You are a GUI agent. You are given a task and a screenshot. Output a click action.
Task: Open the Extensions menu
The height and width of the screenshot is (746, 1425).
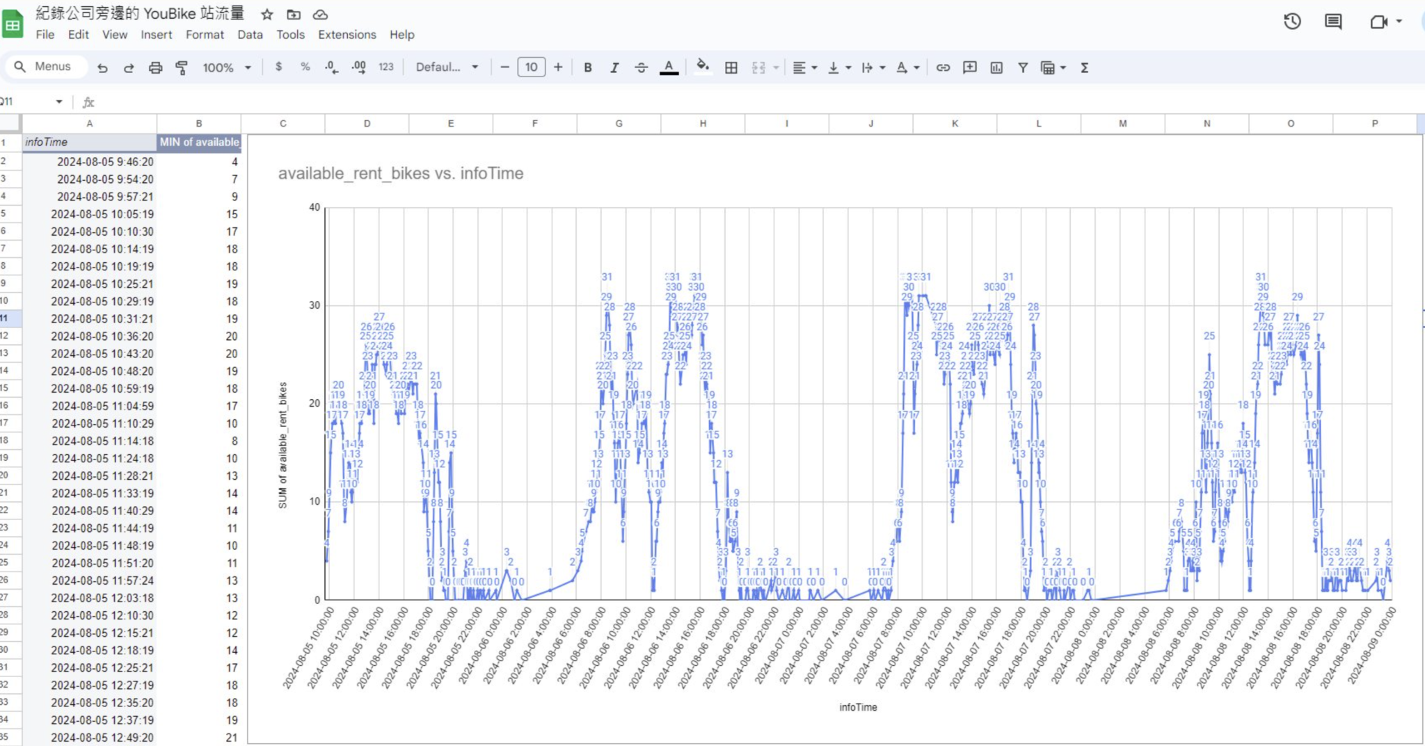[347, 35]
